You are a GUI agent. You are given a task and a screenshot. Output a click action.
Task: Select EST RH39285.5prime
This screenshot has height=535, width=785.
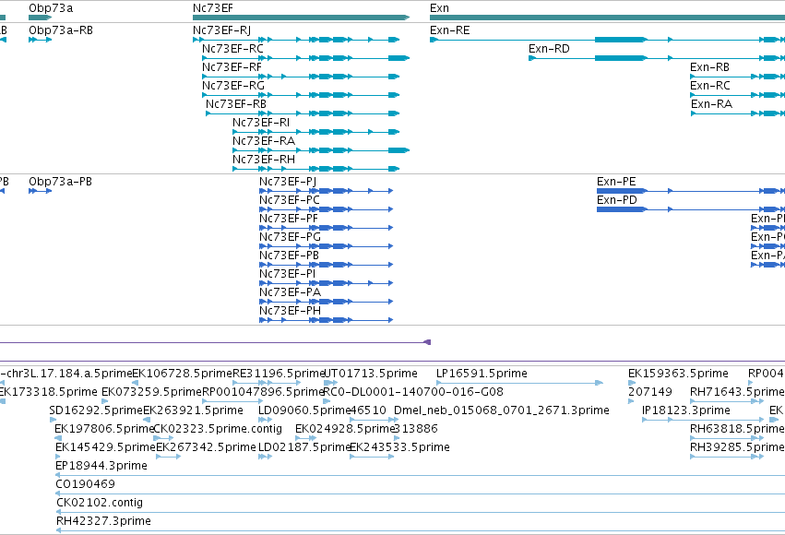[x=737, y=448]
